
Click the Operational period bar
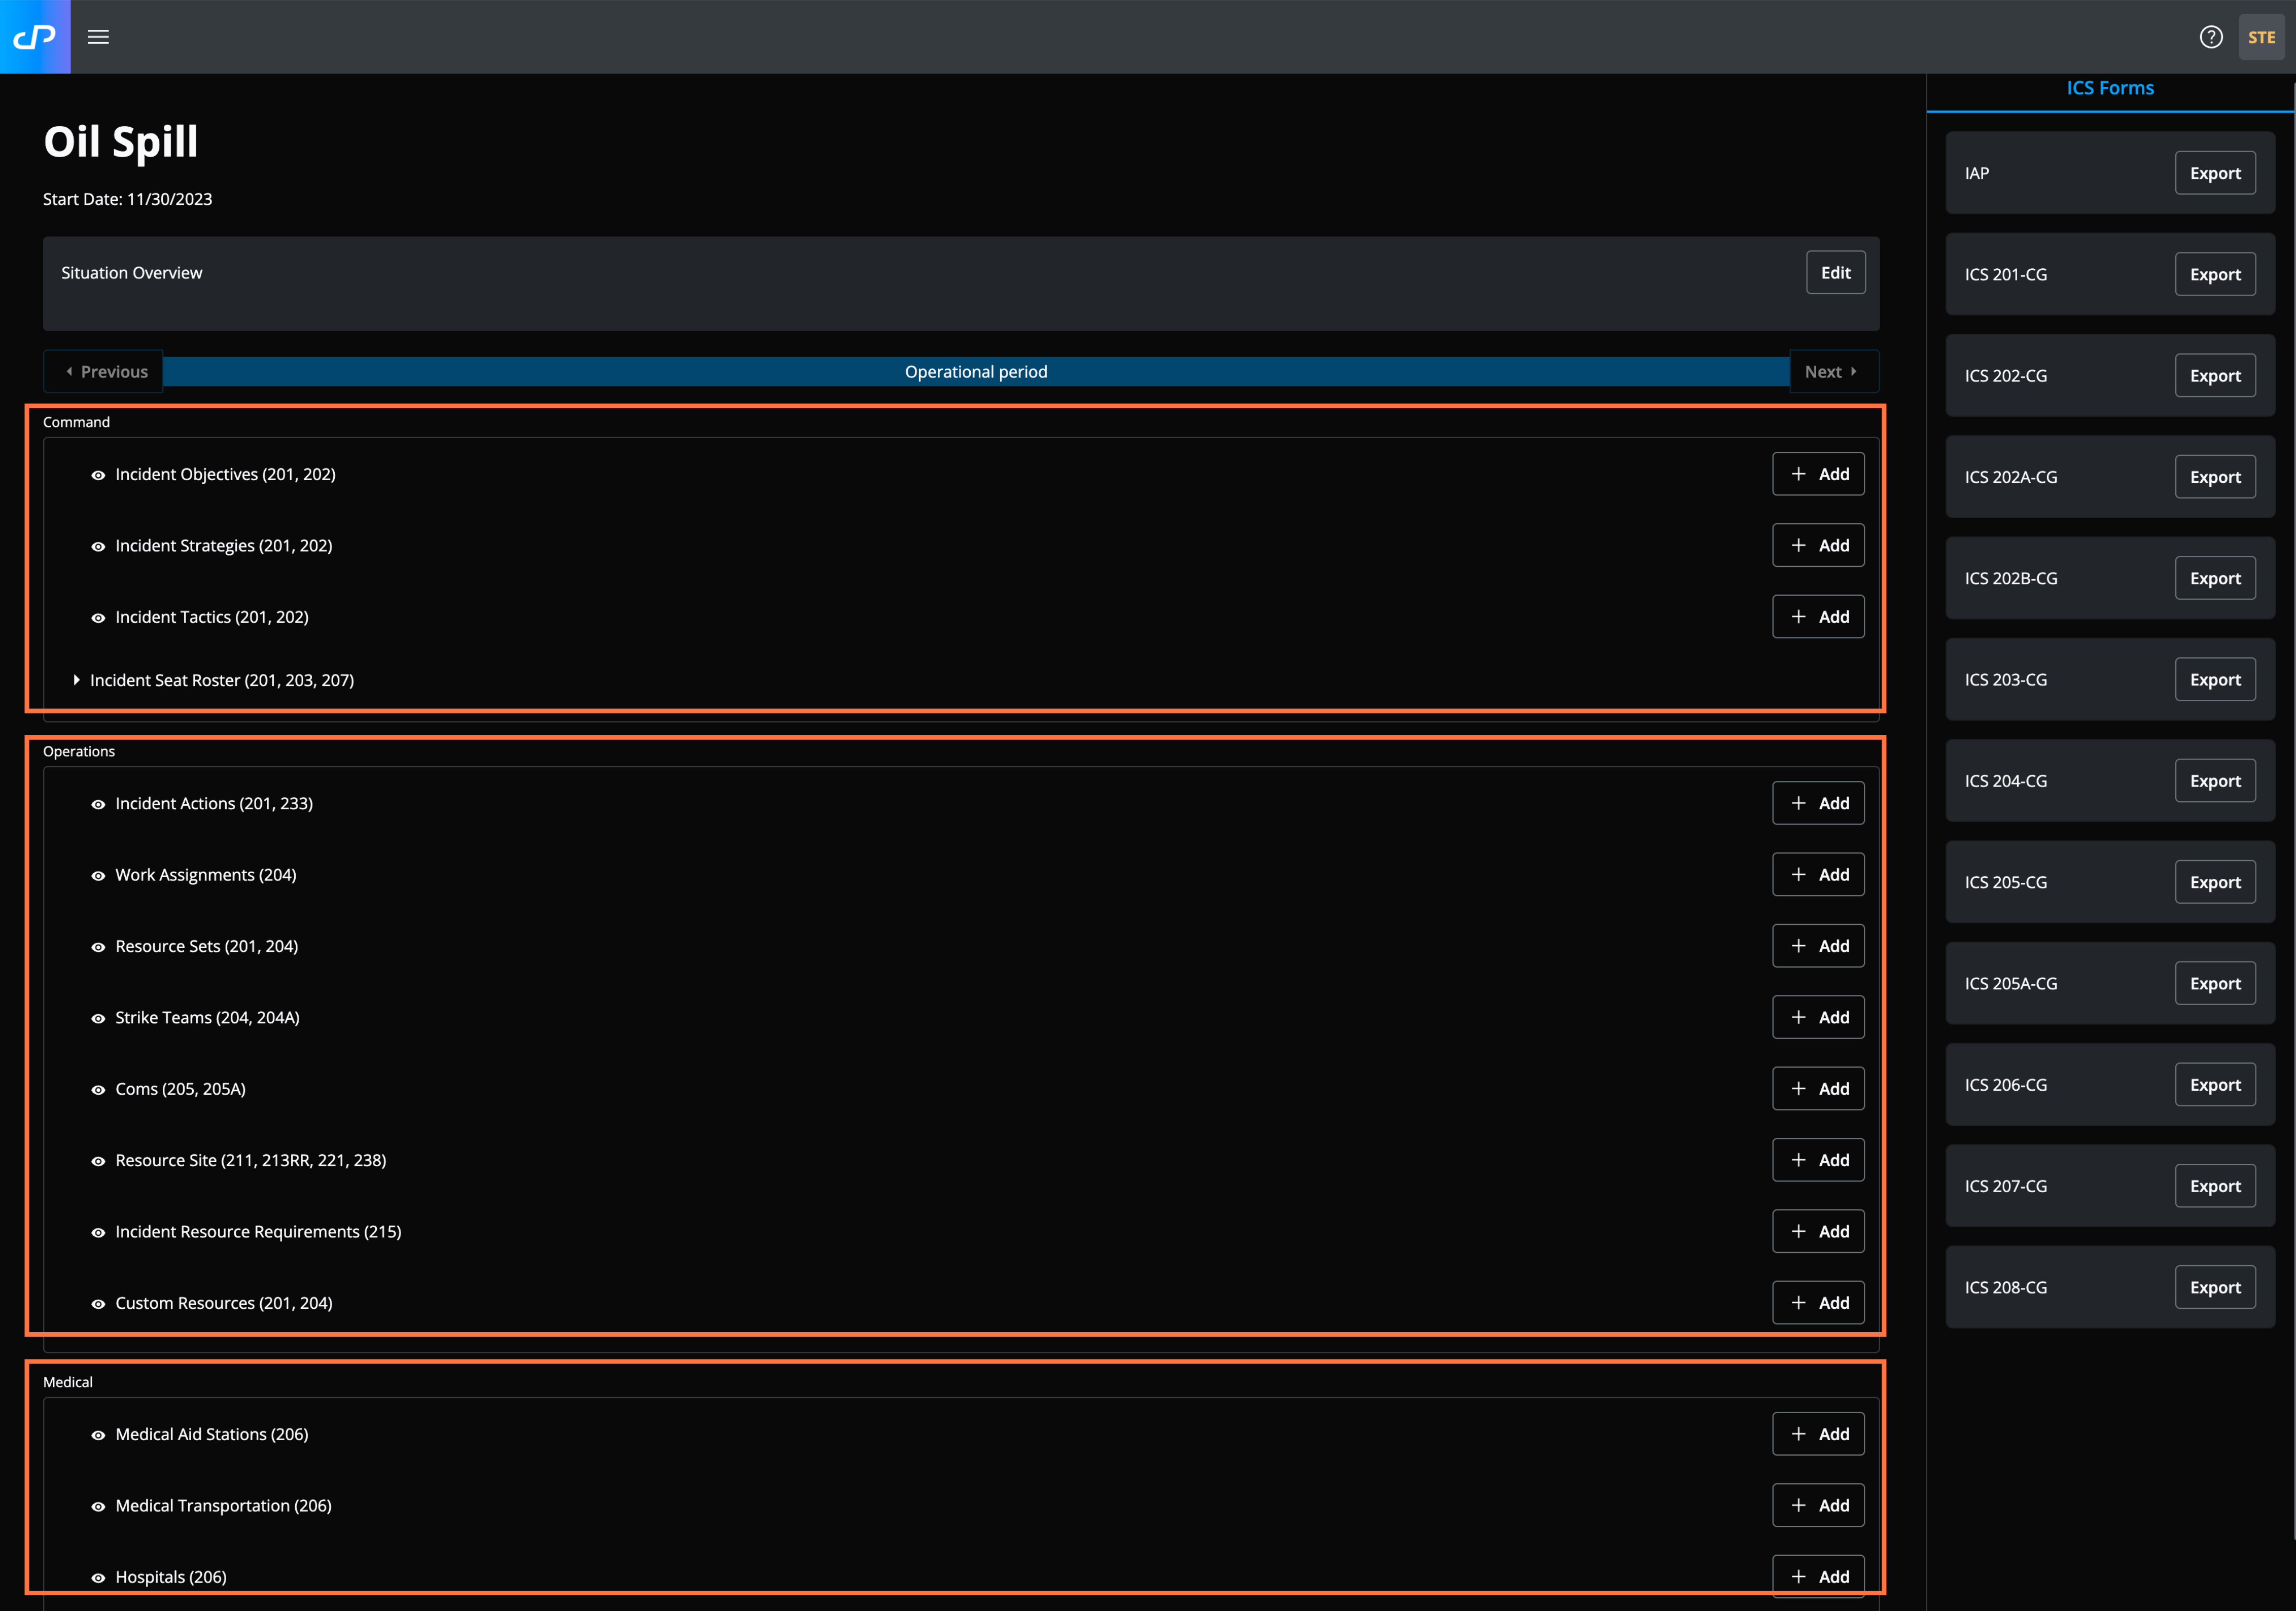point(976,371)
